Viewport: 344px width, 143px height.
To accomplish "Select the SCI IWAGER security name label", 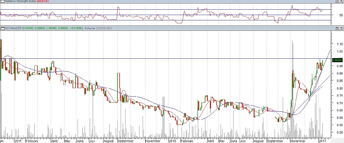I will [x=13, y=28].
